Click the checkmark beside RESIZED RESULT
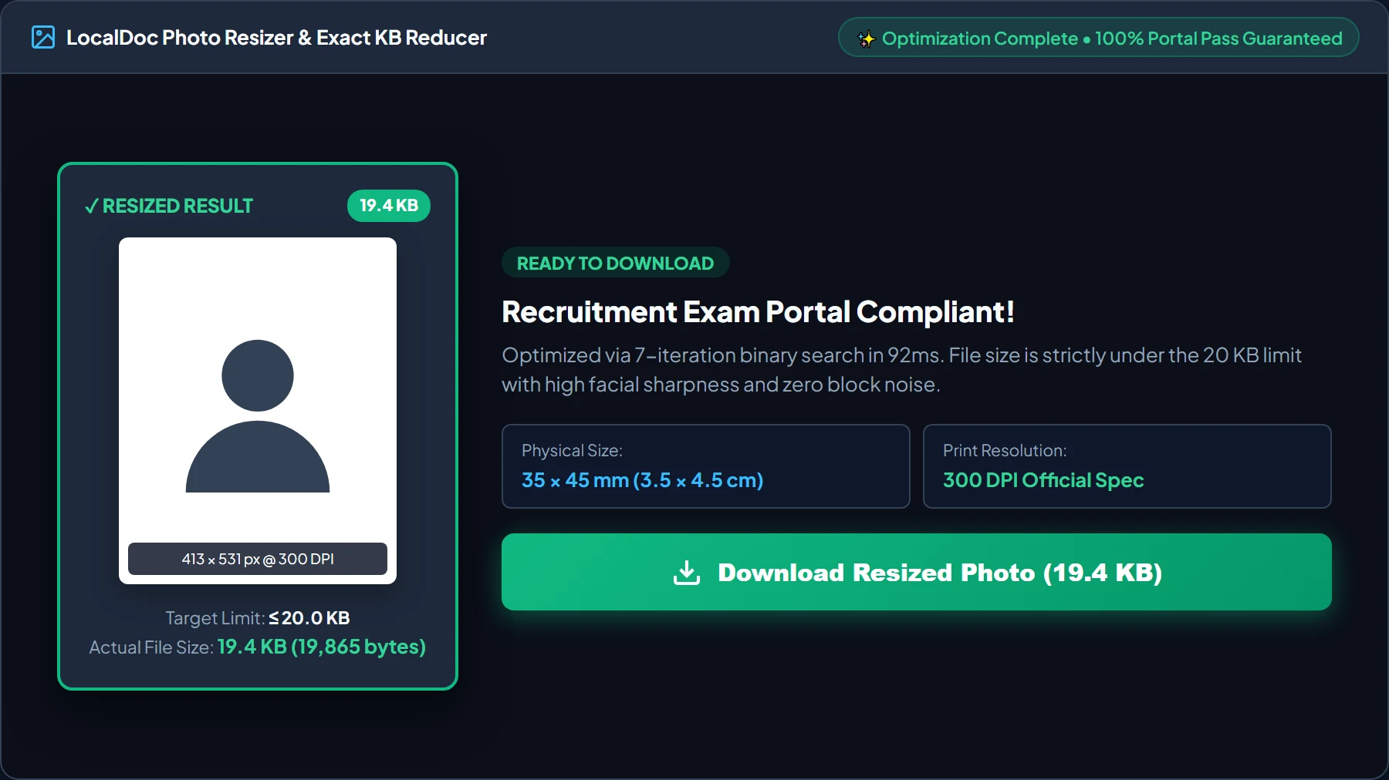Image resolution: width=1389 pixels, height=780 pixels. 91,206
